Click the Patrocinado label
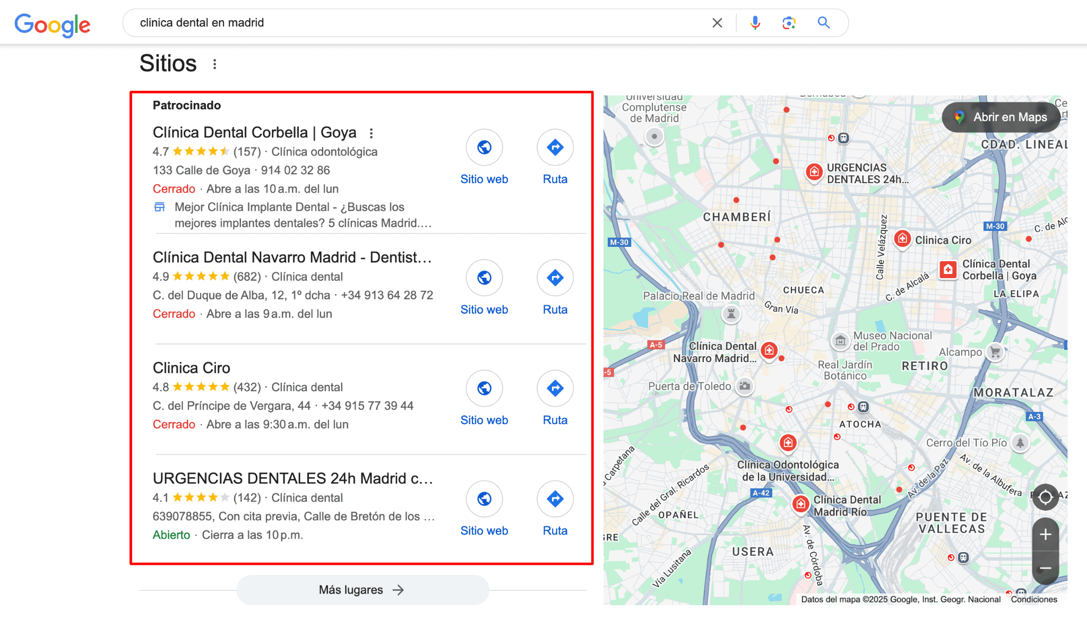This screenshot has height=628, width=1087. coord(187,105)
